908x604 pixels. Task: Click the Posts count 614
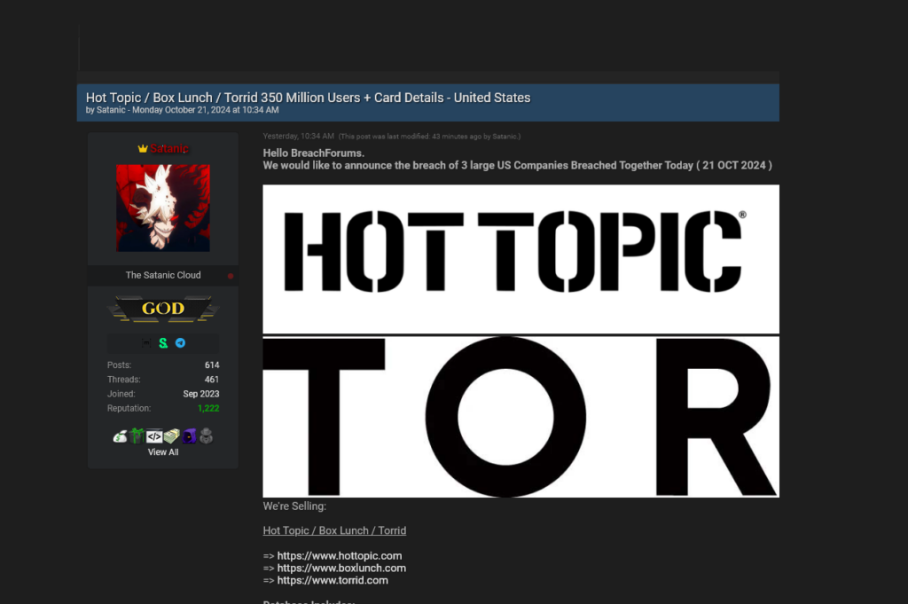click(212, 365)
